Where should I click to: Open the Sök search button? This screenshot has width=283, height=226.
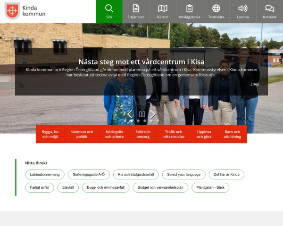click(109, 11)
